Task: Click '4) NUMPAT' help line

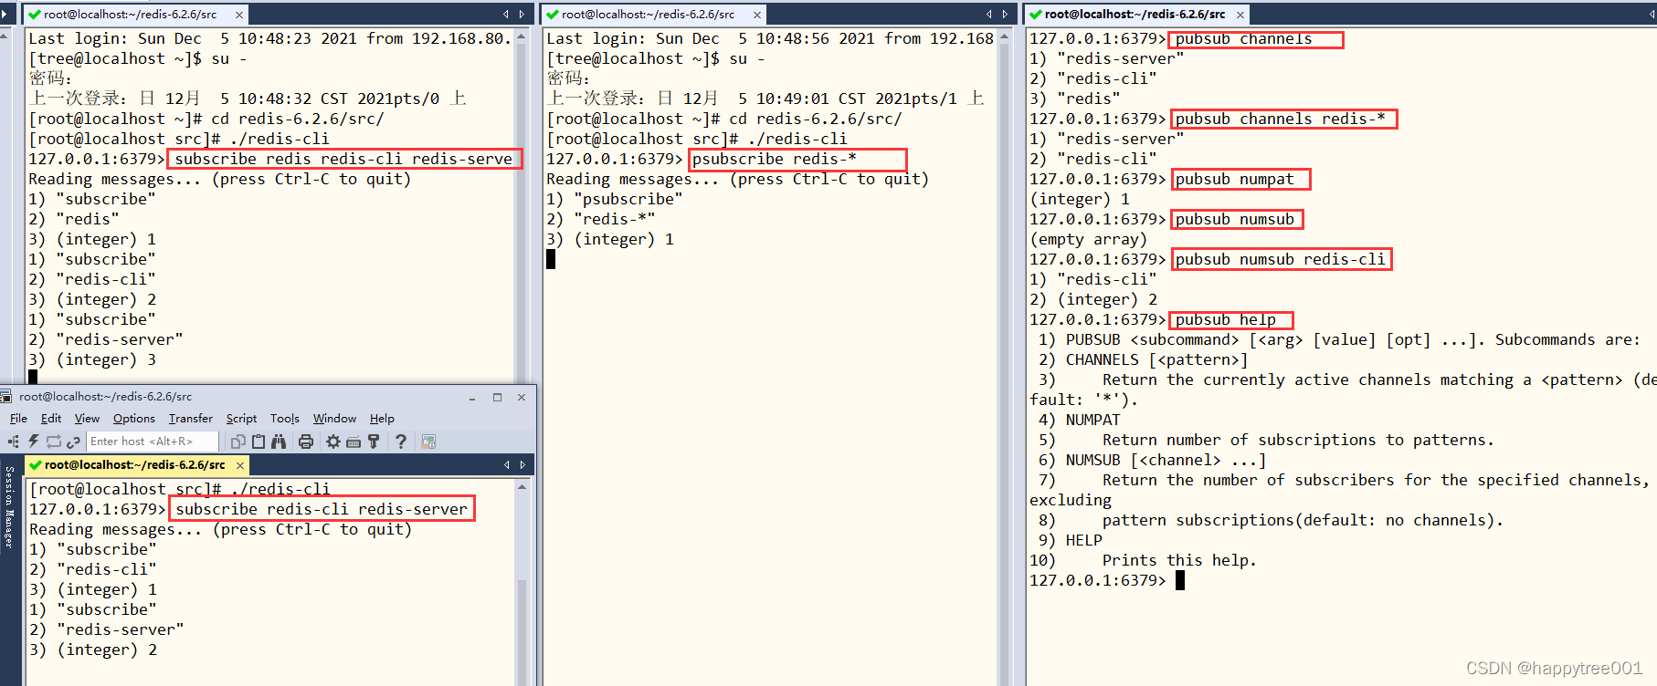Action: (1079, 420)
